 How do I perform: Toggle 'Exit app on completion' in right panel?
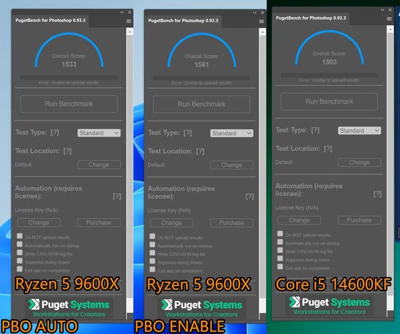point(281,267)
